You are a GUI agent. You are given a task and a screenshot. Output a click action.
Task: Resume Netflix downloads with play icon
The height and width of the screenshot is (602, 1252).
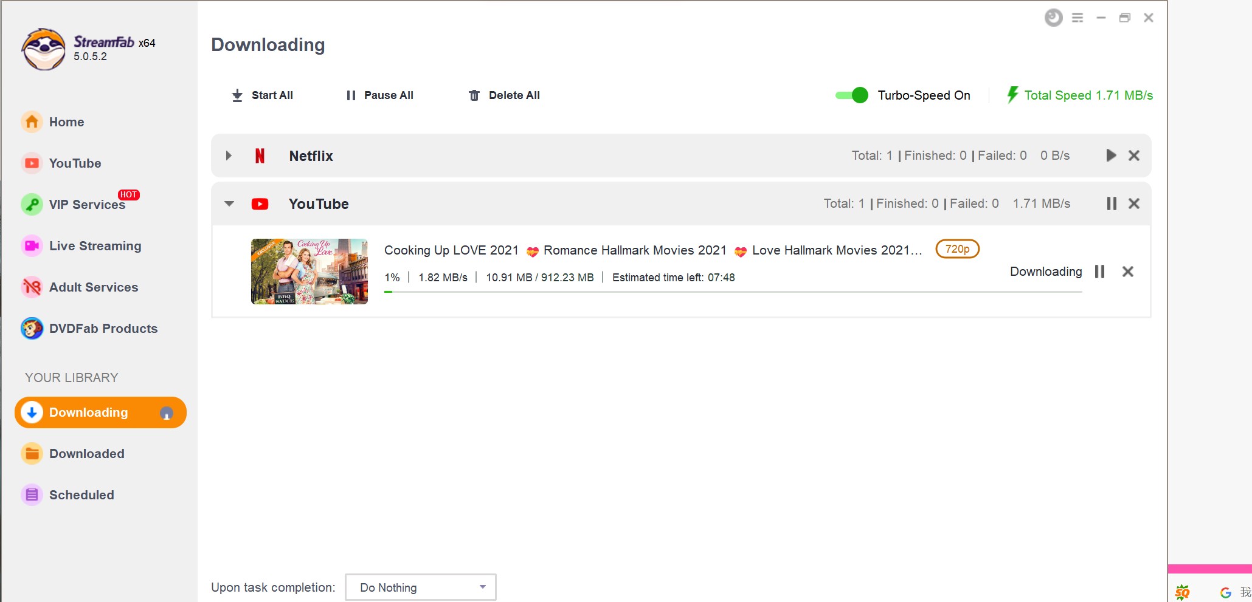coord(1110,156)
